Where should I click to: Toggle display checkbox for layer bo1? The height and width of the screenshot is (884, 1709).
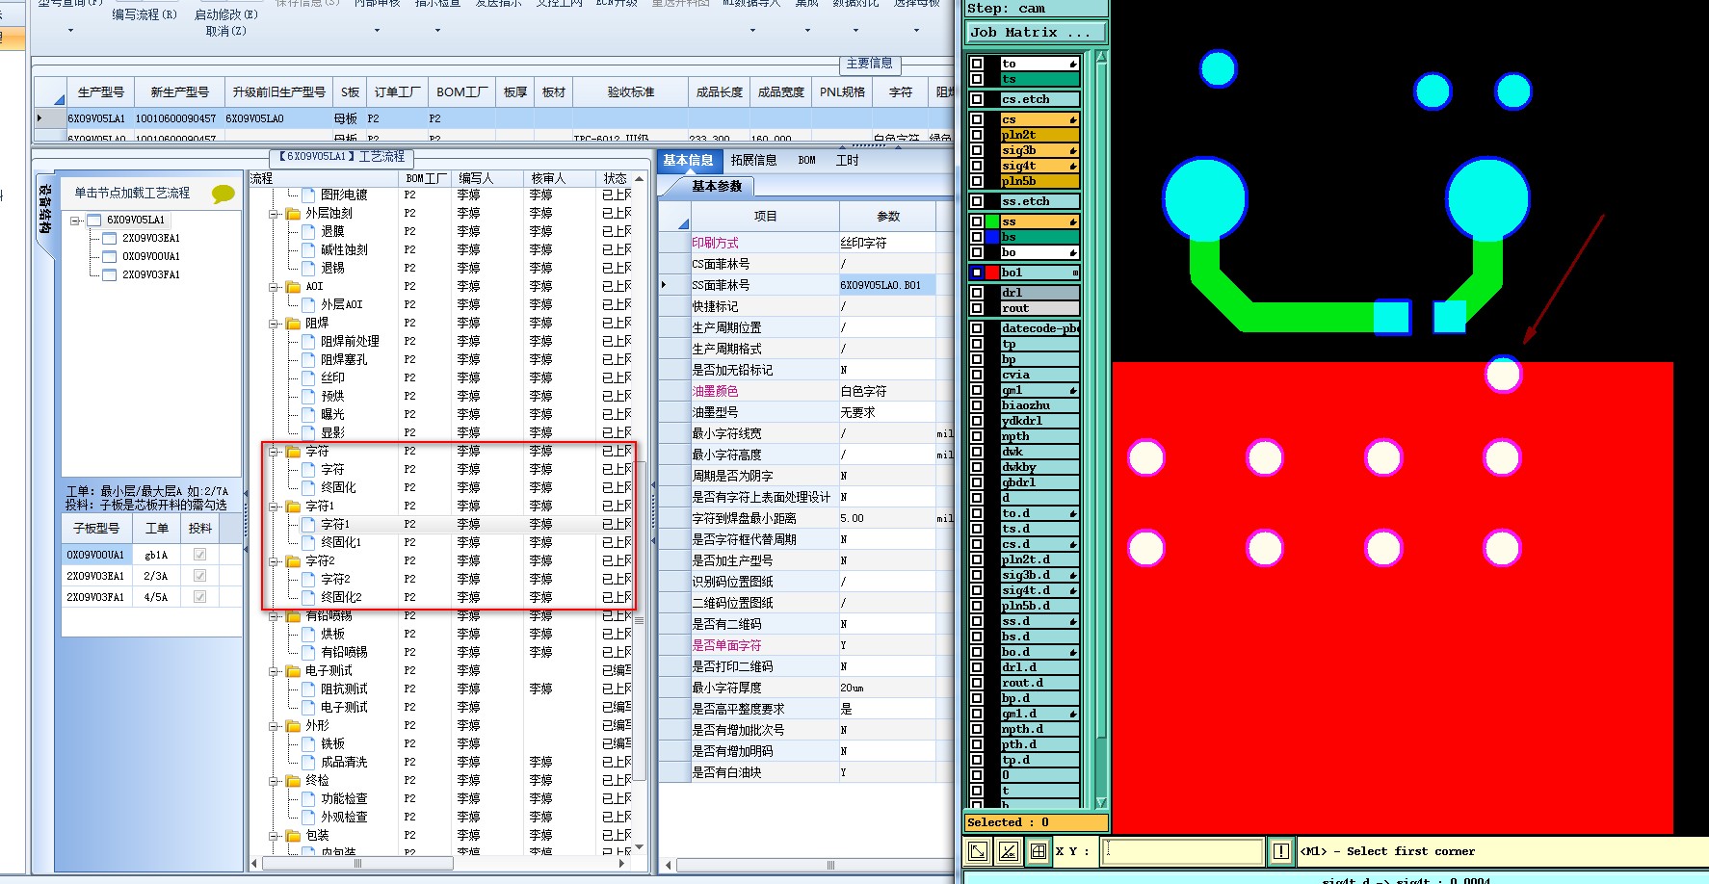[x=977, y=273]
